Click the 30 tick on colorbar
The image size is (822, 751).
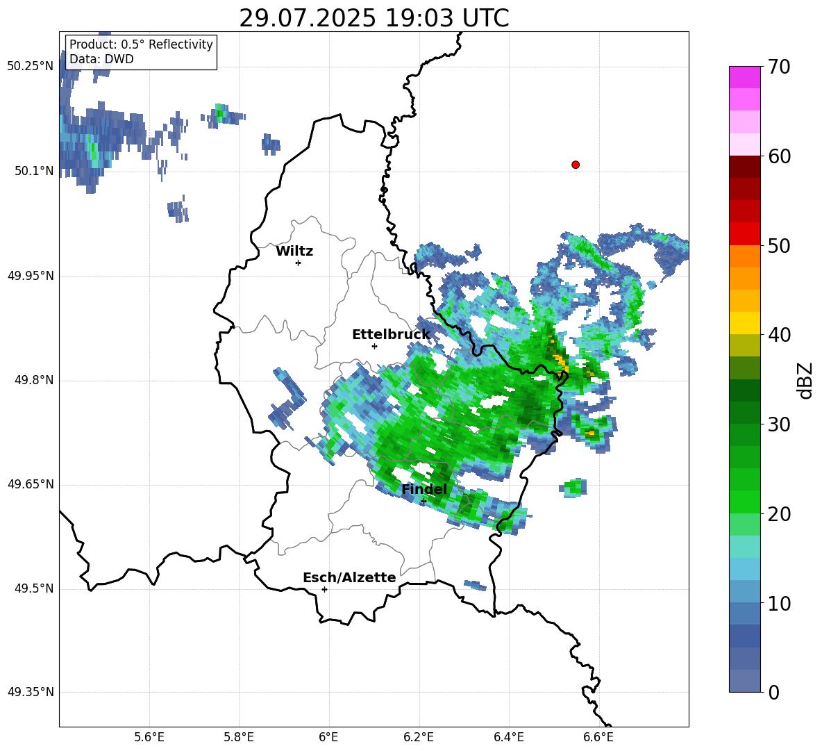pyautogui.click(x=779, y=424)
